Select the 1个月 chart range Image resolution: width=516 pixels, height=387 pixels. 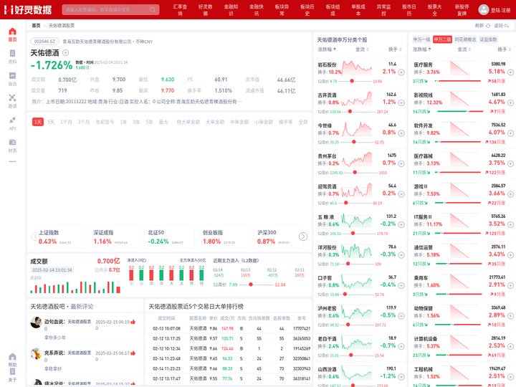point(66,122)
